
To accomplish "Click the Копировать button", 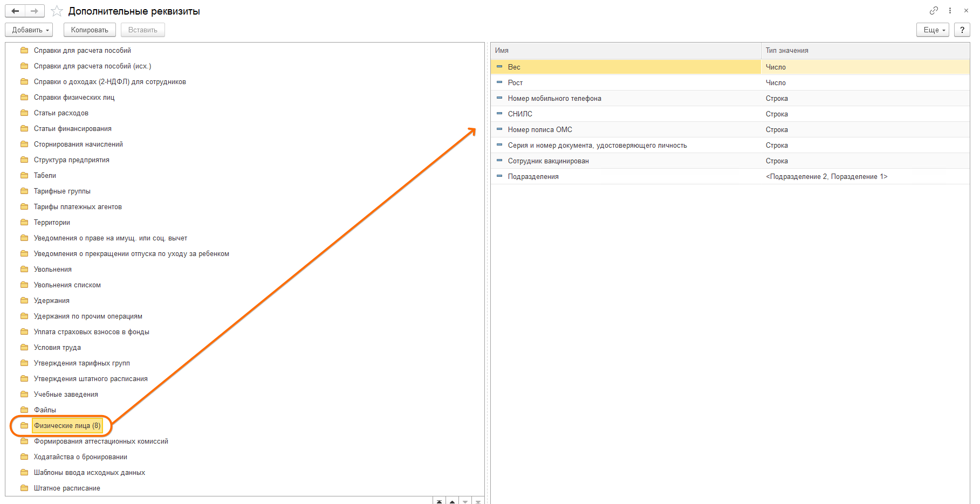I will coord(90,30).
